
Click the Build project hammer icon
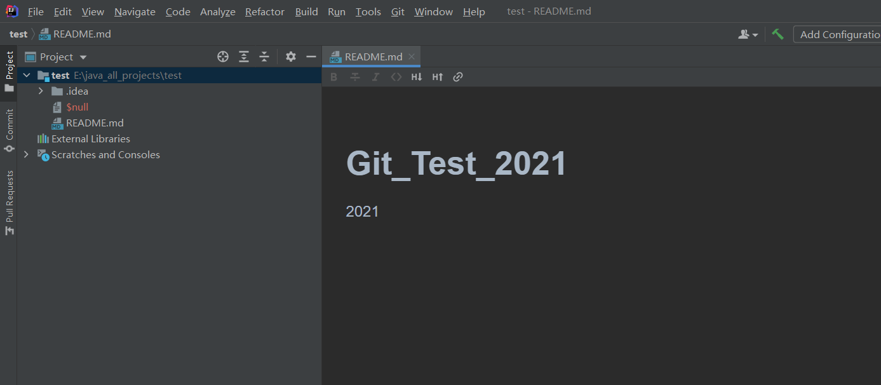click(x=778, y=34)
